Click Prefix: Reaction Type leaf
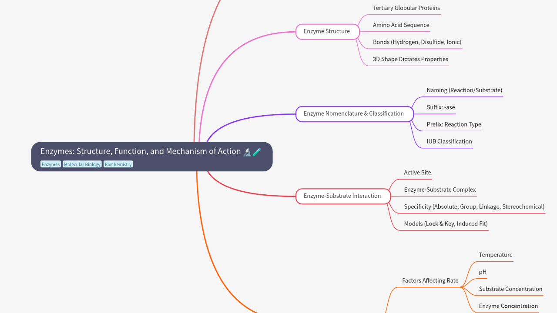 click(454, 124)
